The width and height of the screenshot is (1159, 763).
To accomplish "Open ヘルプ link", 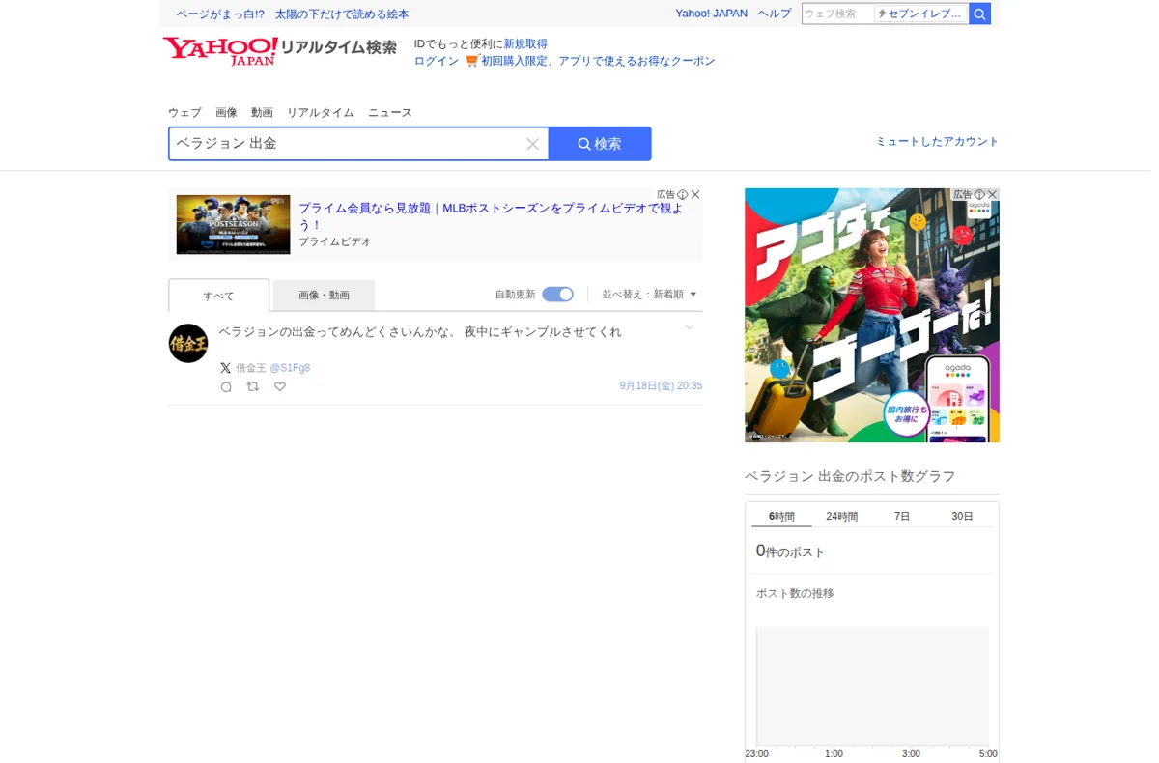I will pos(774,14).
